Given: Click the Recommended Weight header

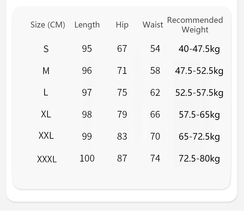Looking at the screenshot, I should 195,25.
